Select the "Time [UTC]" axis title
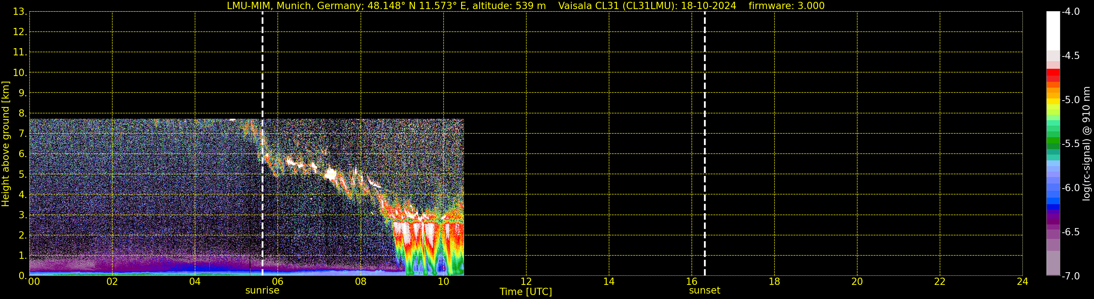 click(526, 292)
